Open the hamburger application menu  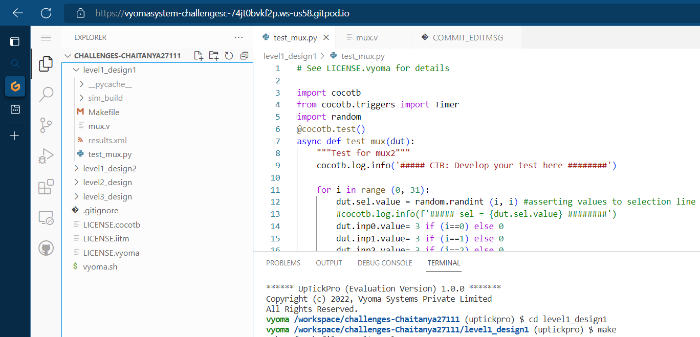[46, 37]
